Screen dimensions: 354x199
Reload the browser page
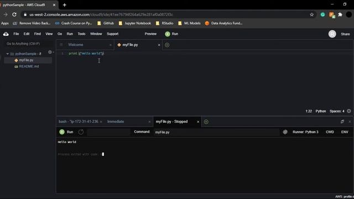pyautogui.click(x=14, y=14)
